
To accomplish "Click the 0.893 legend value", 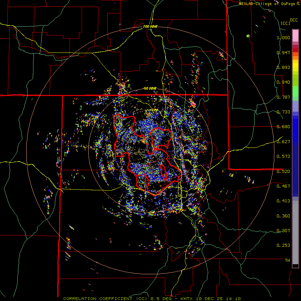I will click(x=283, y=67).
